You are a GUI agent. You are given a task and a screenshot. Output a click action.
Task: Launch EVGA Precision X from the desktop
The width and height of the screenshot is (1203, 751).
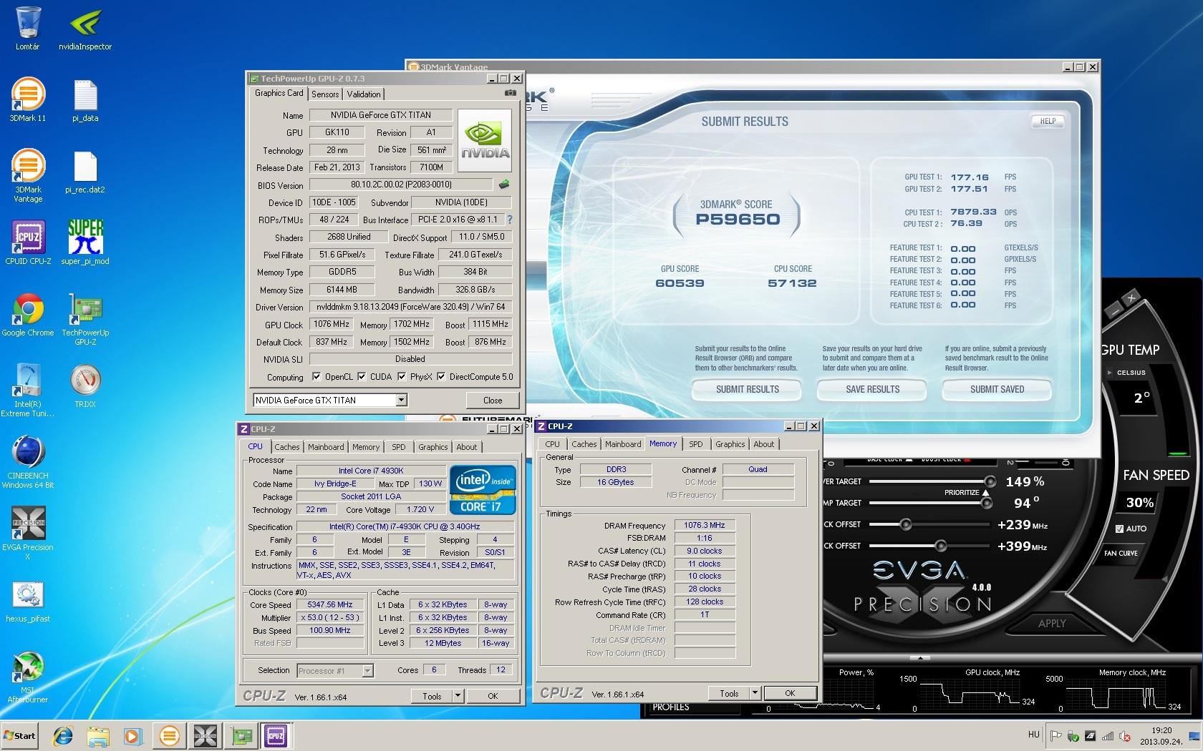pos(28,534)
